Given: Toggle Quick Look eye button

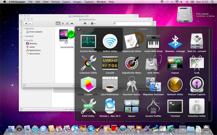Looking at the screenshot, I should click(x=85, y=24).
